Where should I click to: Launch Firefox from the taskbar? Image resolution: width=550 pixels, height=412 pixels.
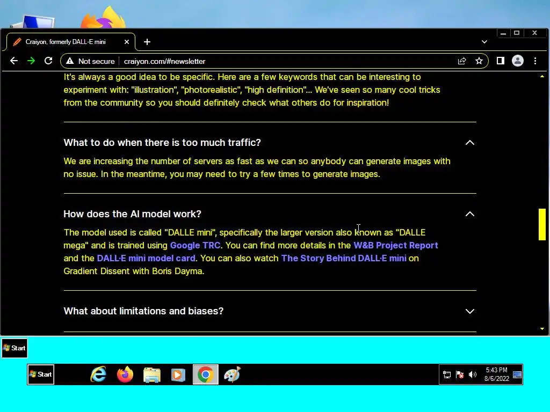(x=125, y=374)
